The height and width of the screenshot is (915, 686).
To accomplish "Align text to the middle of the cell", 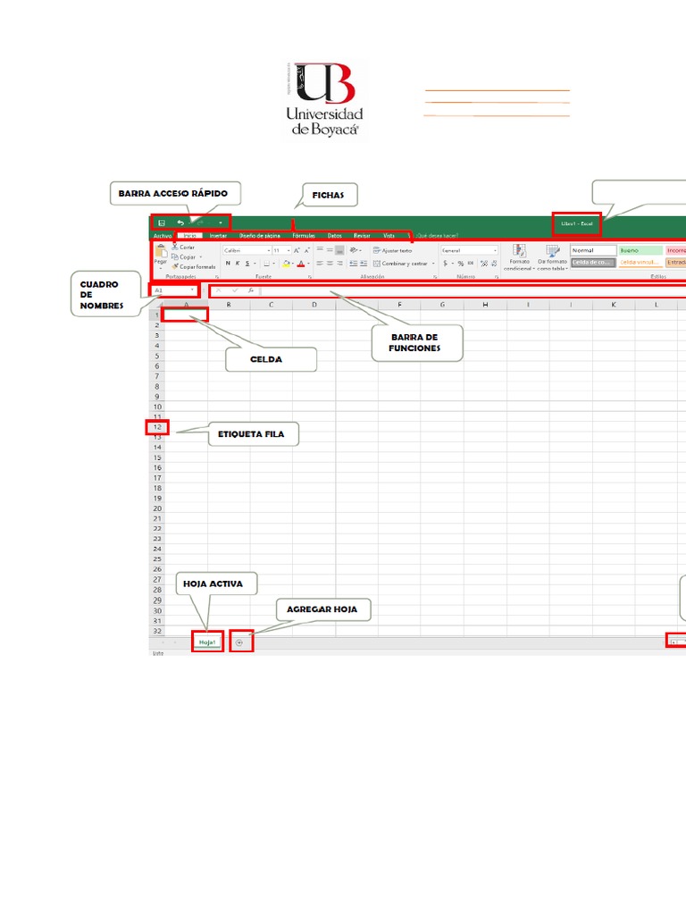I will pos(330,250).
